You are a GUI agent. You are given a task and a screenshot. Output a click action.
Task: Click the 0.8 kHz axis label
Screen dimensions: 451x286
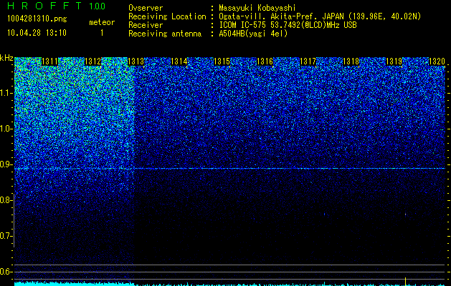(x=5, y=200)
